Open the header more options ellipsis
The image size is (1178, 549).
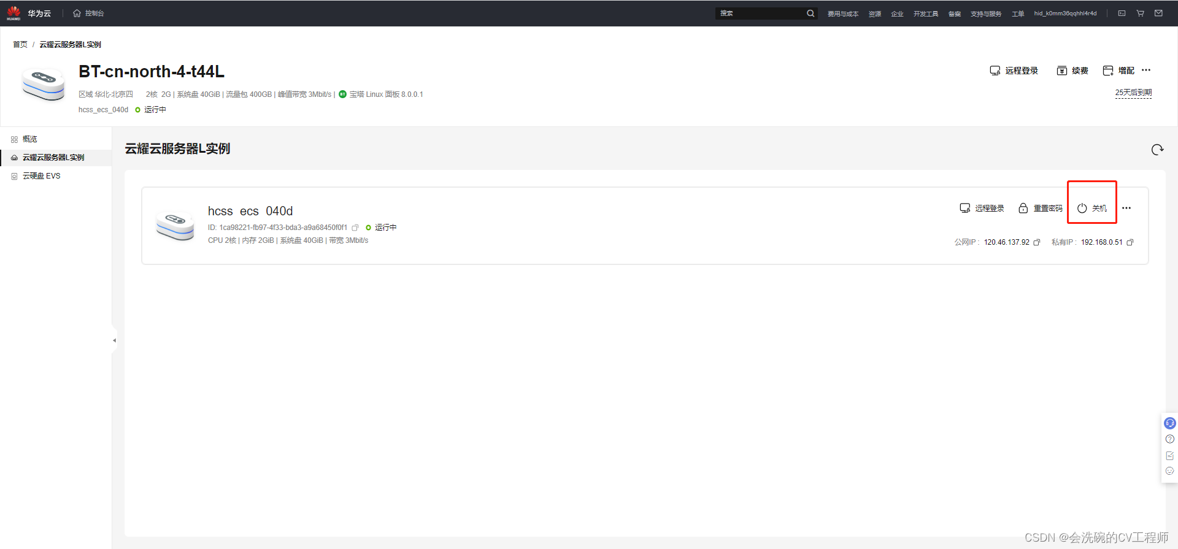(x=1146, y=70)
